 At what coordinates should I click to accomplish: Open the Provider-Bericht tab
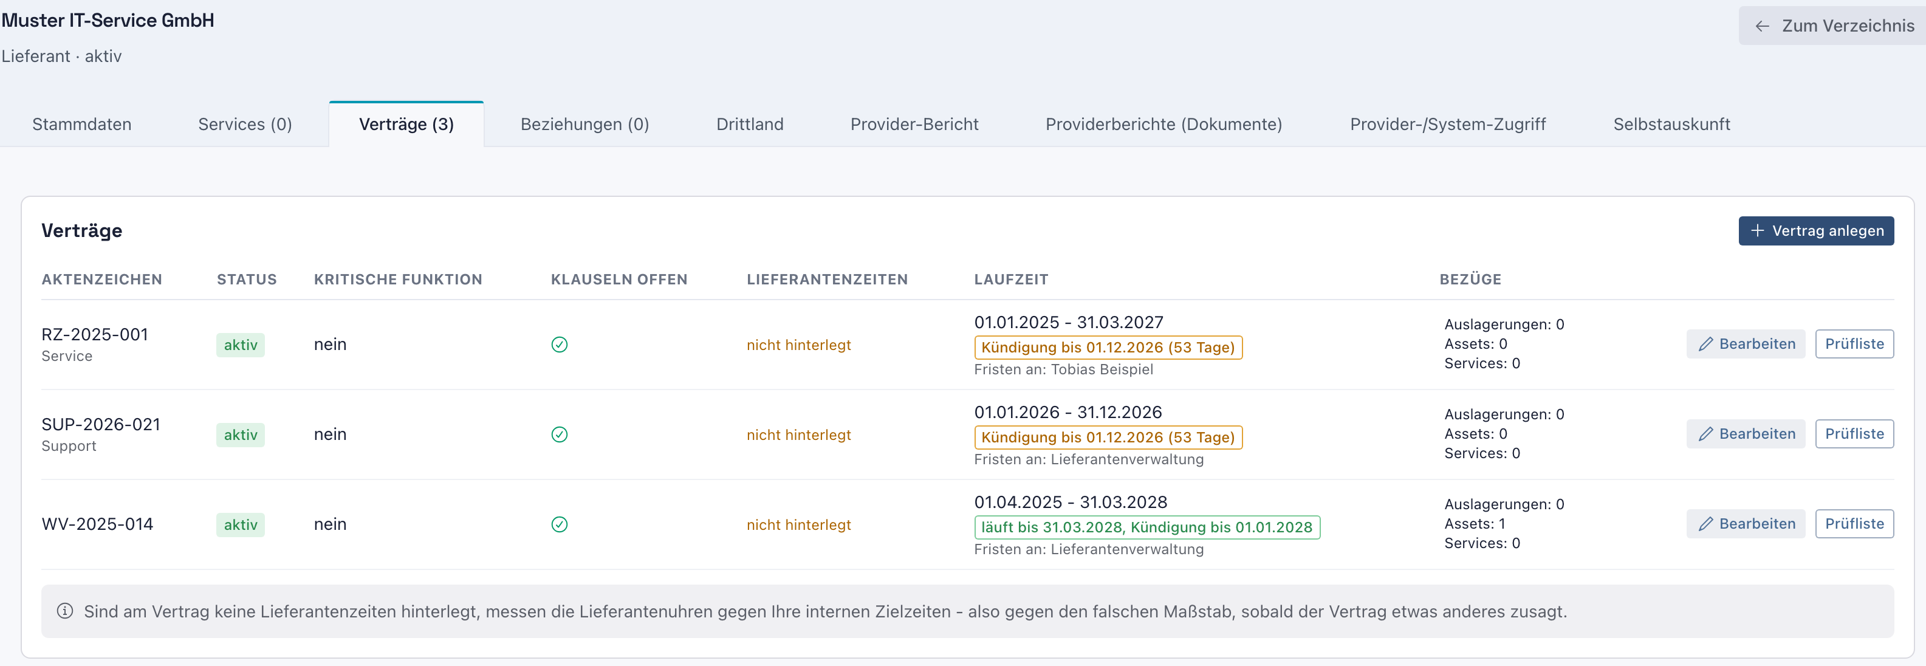click(x=914, y=124)
